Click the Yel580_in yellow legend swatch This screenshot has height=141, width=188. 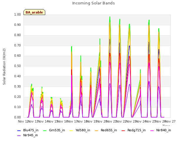(71, 130)
